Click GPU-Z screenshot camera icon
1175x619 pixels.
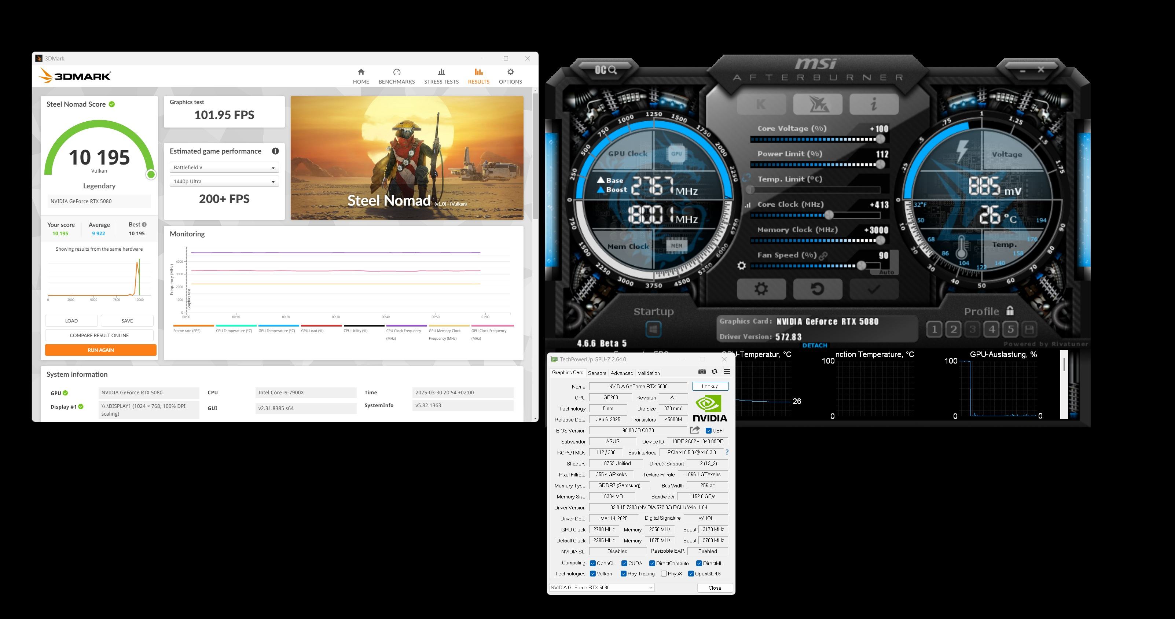click(702, 372)
